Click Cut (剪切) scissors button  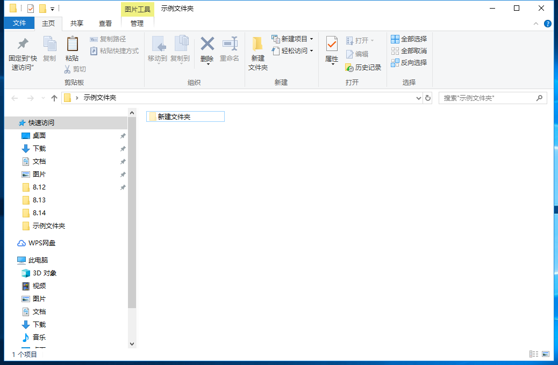point(75,69)
